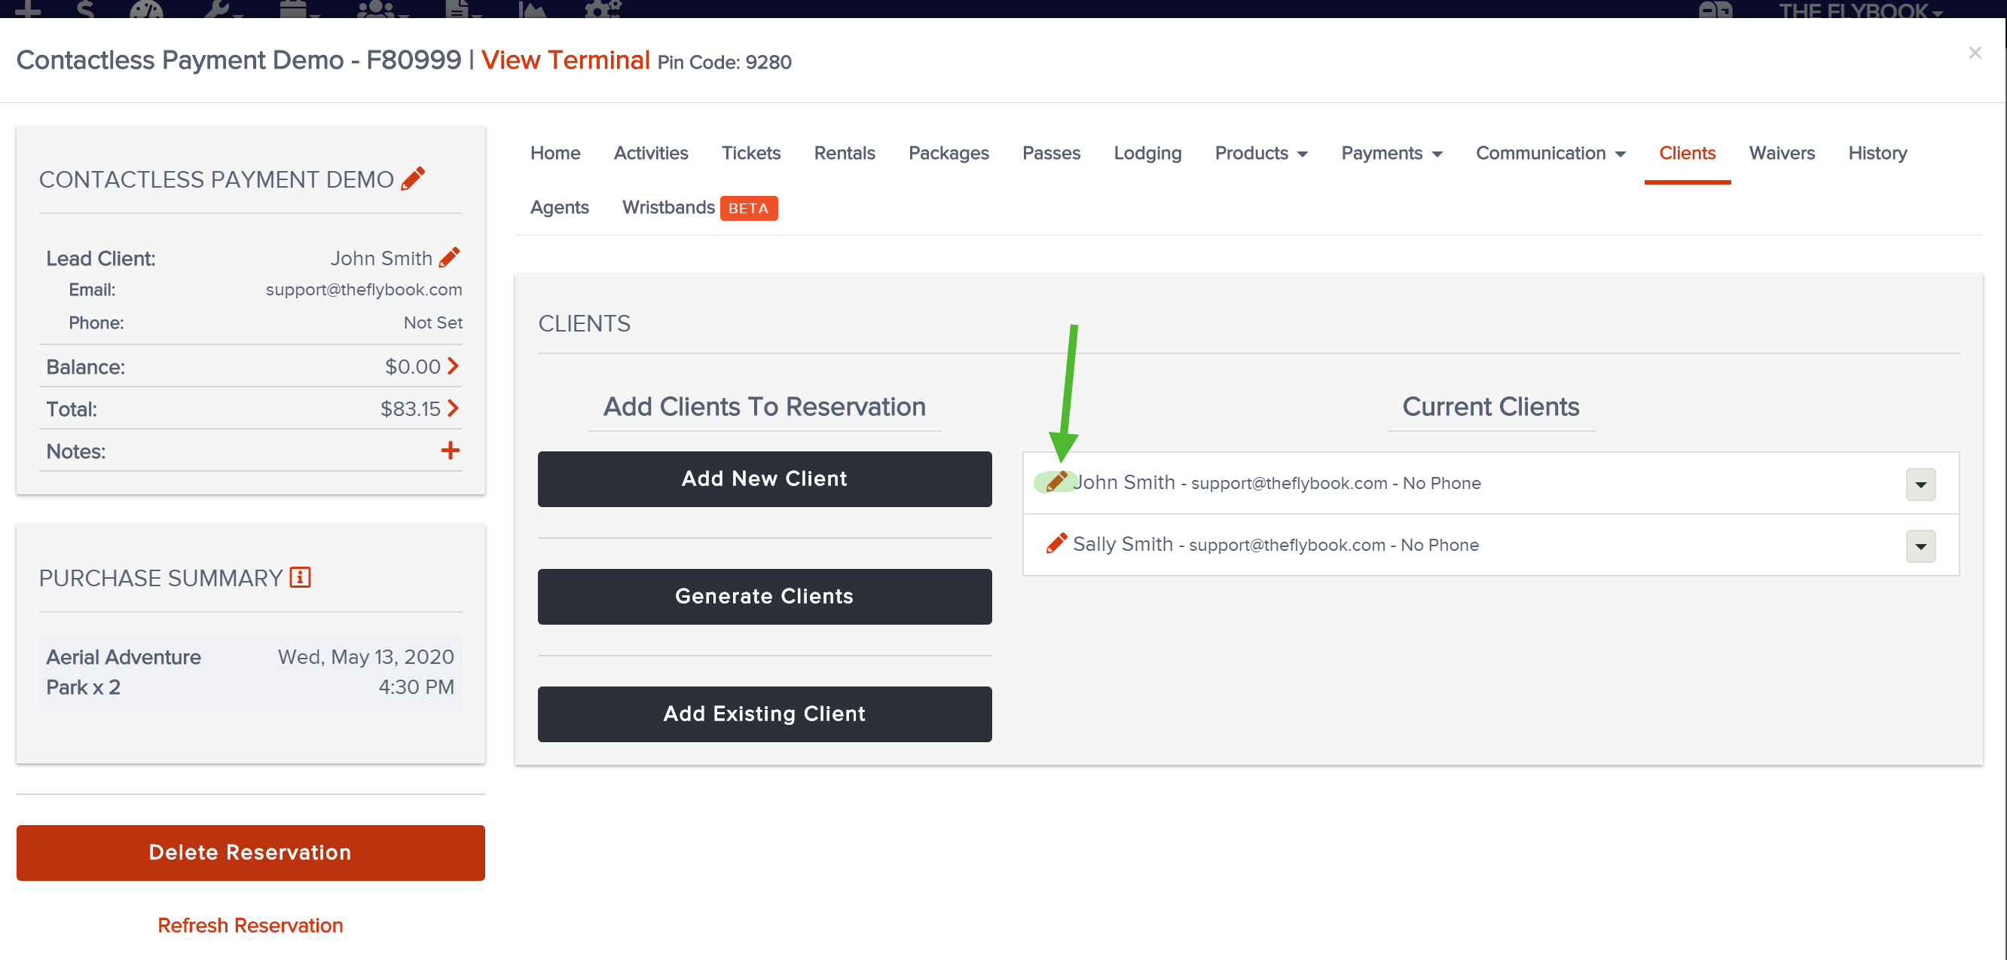This screenshot has height=960, width=2007.
Task: Edit the Contactless Payment Demo reservation name
Action: coord(413,179)
